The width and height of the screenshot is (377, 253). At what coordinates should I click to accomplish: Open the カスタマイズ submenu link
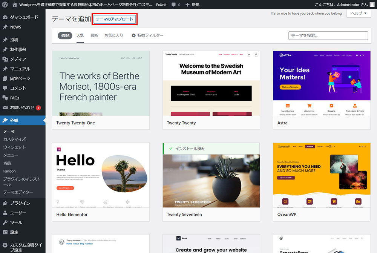pos(14,139)
